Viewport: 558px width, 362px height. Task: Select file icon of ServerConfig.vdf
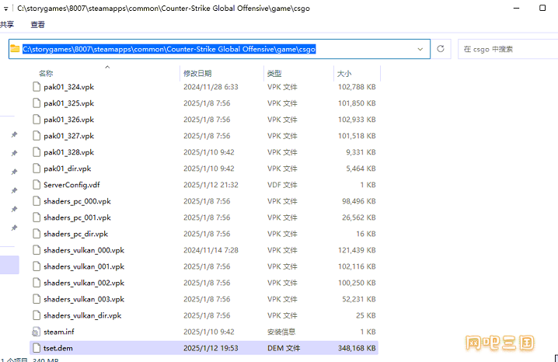click(37, 185)
